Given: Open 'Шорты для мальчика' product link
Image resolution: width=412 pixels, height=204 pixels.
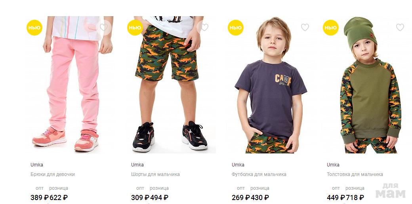Looking at the screenshot, I should (x=155, y=174).
